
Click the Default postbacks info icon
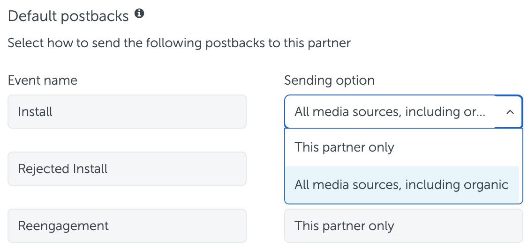point(139,14)
